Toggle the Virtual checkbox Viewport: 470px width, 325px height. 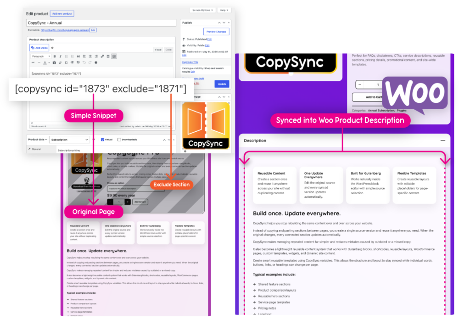102,140
